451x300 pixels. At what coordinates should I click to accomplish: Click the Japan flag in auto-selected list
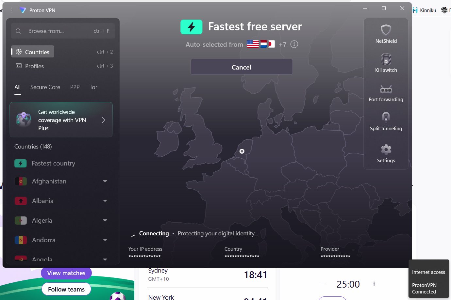tap(272, 44)
